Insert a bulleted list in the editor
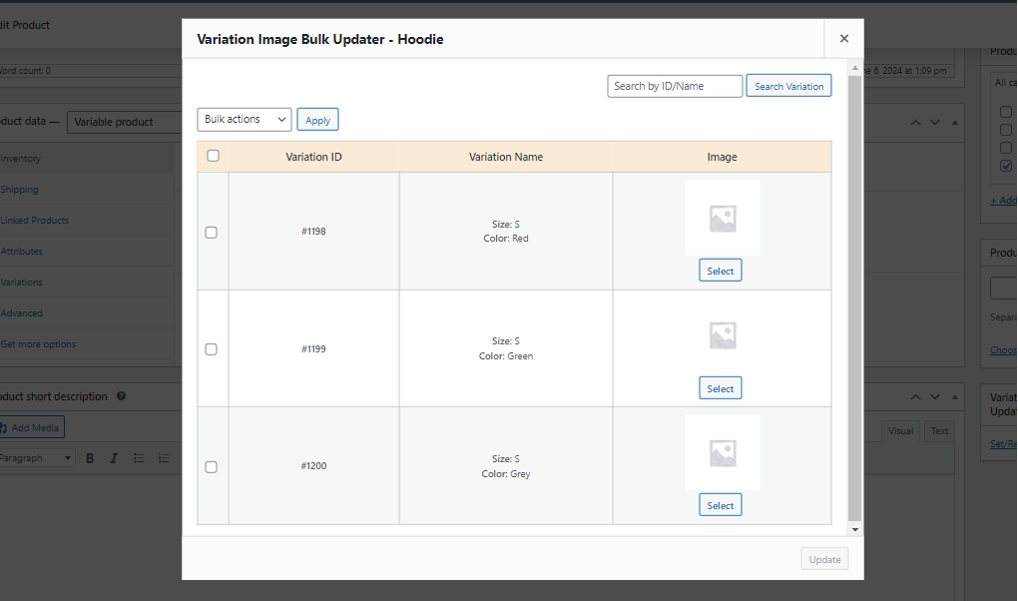The height and width of the screenshot is (601, 1018). click(141, 457)
